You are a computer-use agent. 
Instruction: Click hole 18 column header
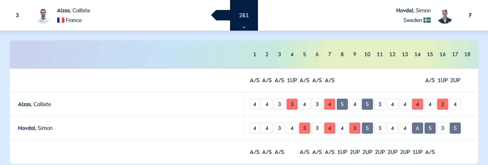[467, 54]
